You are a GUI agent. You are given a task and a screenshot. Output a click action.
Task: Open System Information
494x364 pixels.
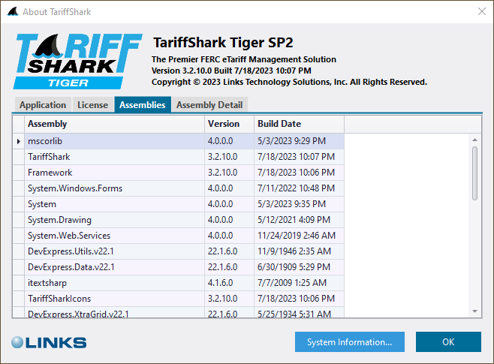[x=350, y=342]
